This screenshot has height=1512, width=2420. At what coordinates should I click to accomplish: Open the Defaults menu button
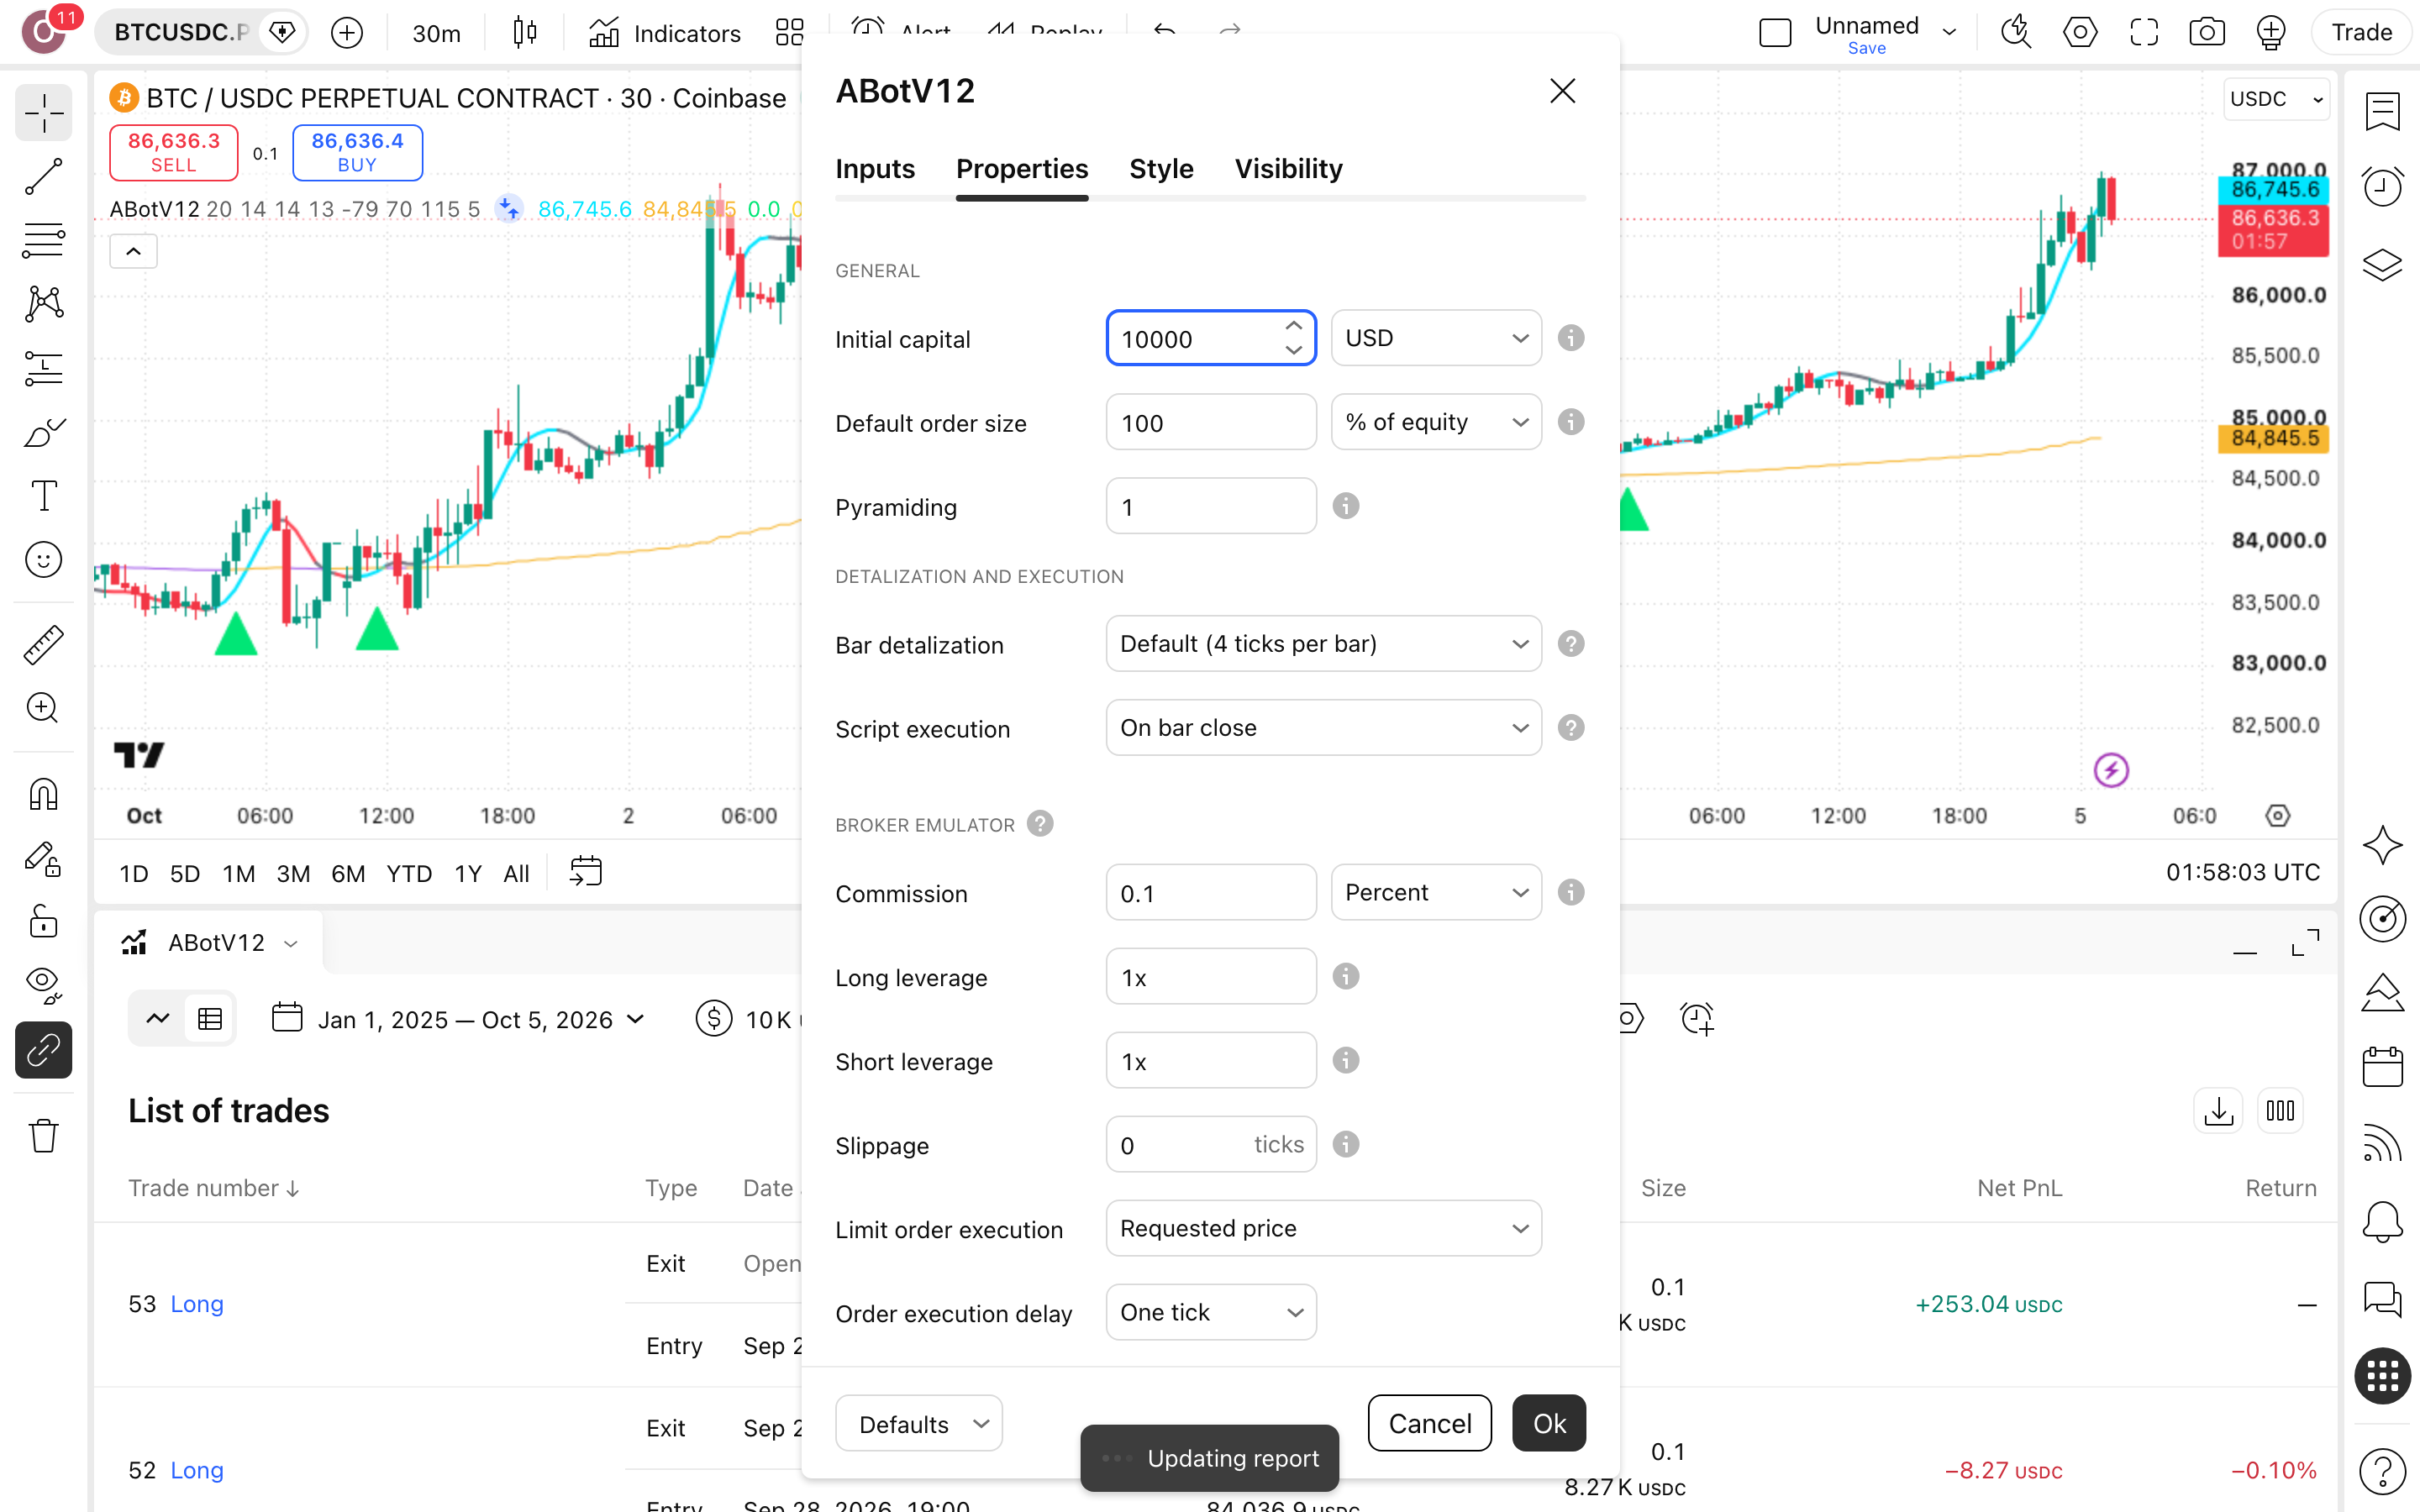[919, 1423]
